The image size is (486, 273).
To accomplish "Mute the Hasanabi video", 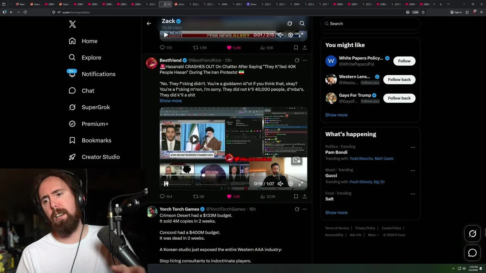I will coord(280,184).
